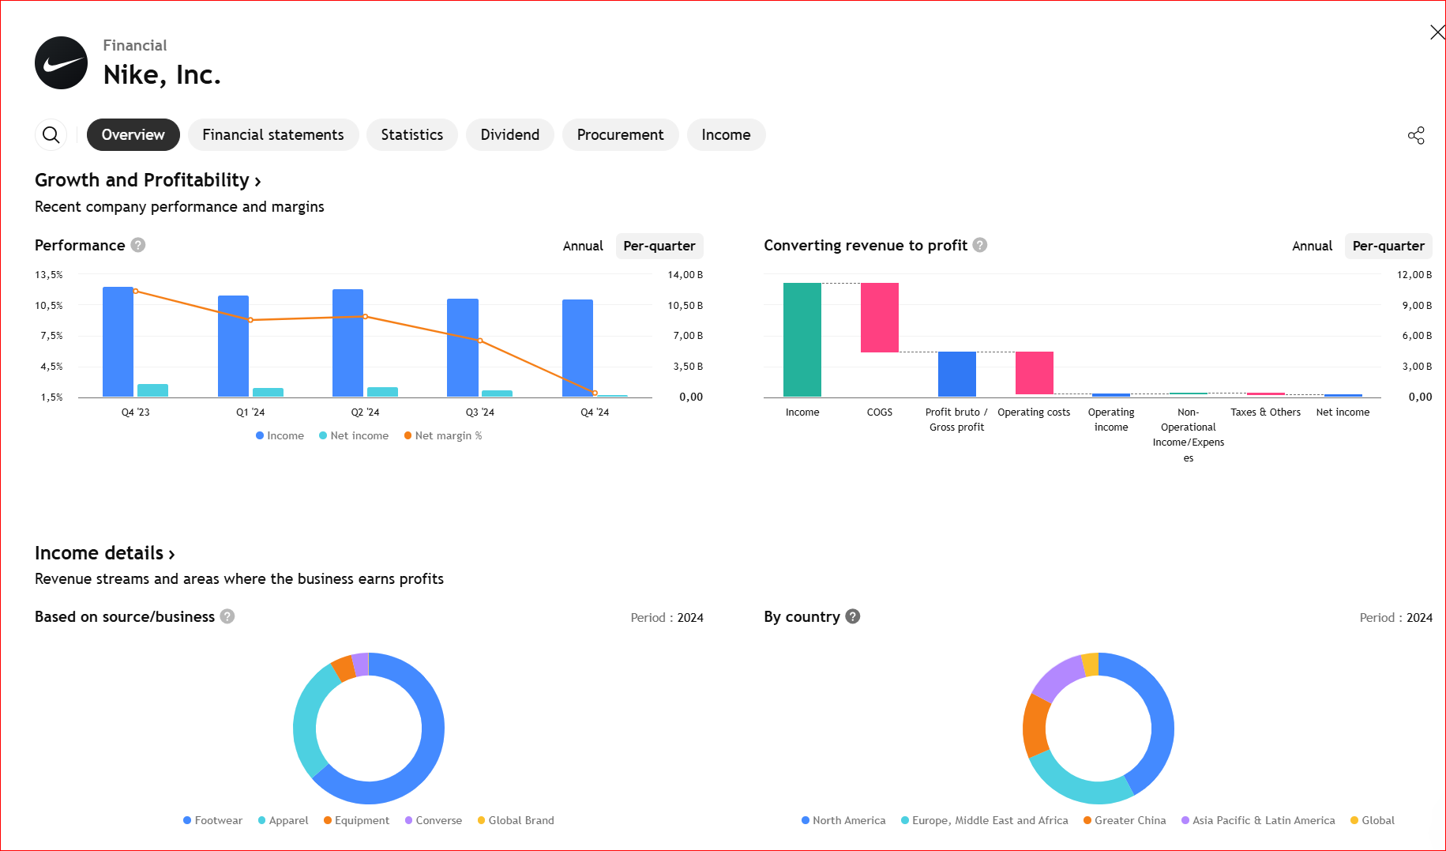Switch Performance chart to Annual

(x=583, y=246)
